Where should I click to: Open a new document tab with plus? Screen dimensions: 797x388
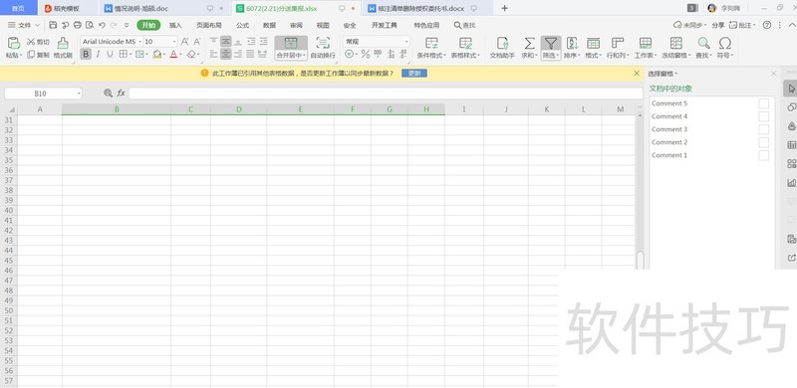pyautogui.click(x=504, y=8)
